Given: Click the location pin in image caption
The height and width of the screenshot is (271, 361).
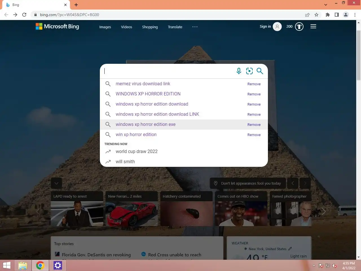Looking at the screenshot, I should [216, 183].
